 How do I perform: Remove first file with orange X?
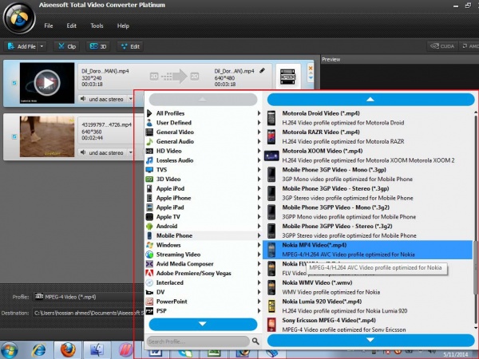pos(311,68)
